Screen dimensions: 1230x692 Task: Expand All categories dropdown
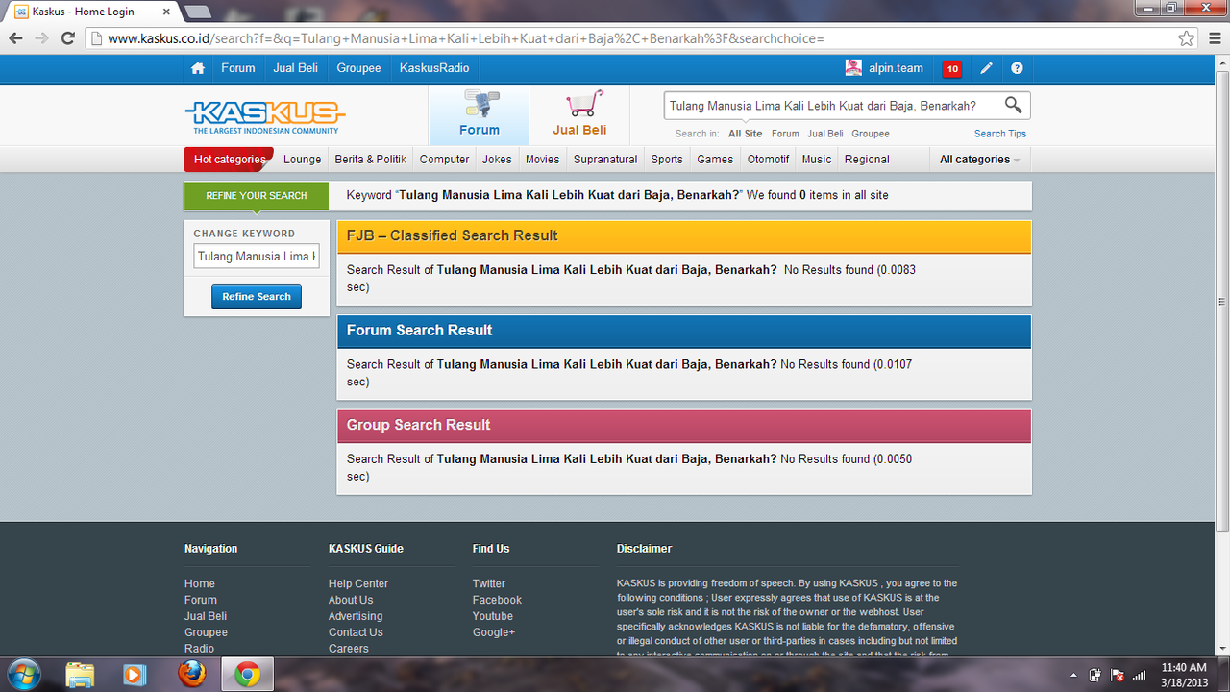click(979, 160)
